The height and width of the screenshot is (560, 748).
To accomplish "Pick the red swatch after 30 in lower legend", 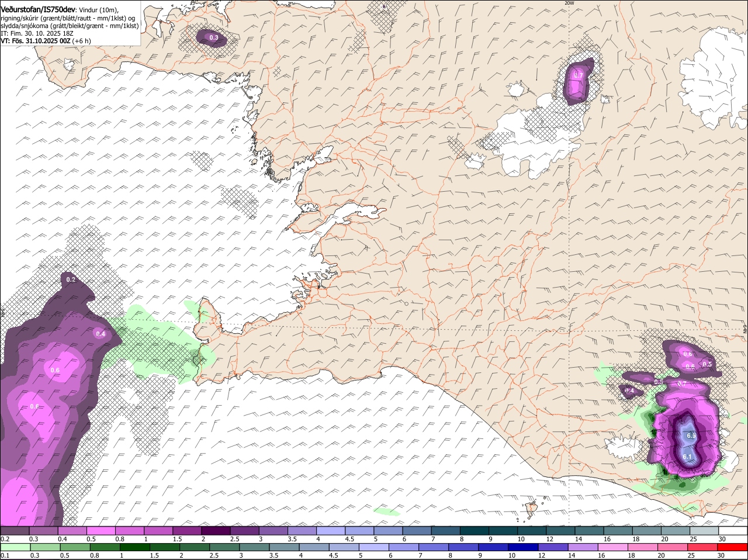I will coord(733,548).
